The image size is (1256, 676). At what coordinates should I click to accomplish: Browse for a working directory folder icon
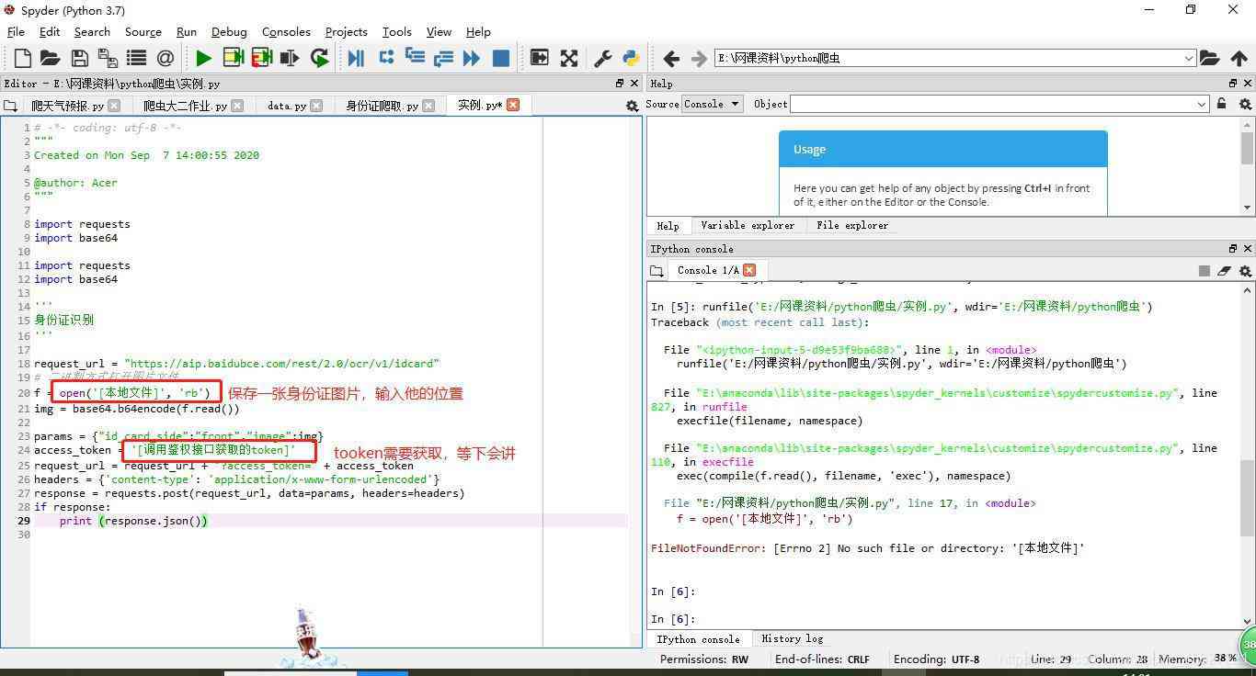(x=1209, y=58)
